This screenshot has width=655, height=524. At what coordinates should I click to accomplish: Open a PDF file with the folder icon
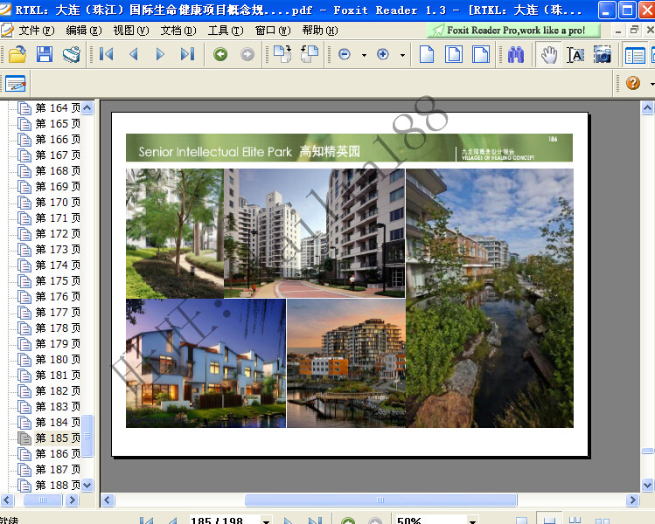coord(17,54)
